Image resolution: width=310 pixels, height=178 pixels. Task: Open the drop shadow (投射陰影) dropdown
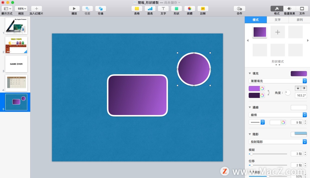click(278, 142)
